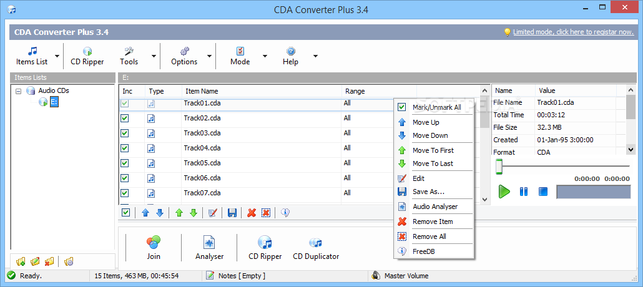643x287 pixels.
Task: Click the Item Name column header
Action: [x=261, y=91]
